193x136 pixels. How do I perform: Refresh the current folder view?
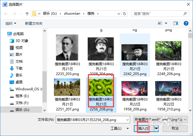(125, 14)
